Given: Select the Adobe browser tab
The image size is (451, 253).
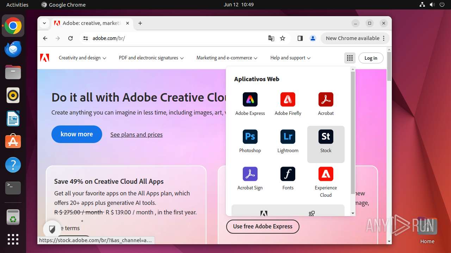Looking at the screenshot, I should click(x=92, y=23).
